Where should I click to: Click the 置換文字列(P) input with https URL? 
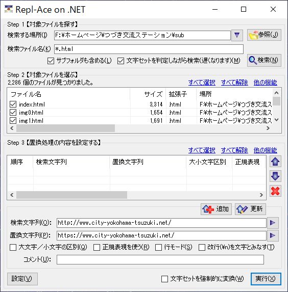pos(161,235)
